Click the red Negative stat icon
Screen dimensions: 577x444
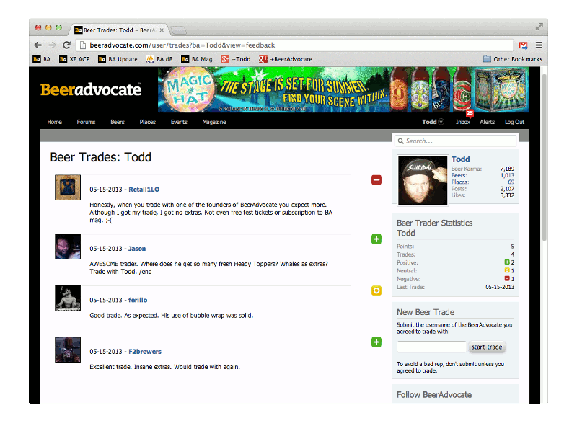[507, 278]
